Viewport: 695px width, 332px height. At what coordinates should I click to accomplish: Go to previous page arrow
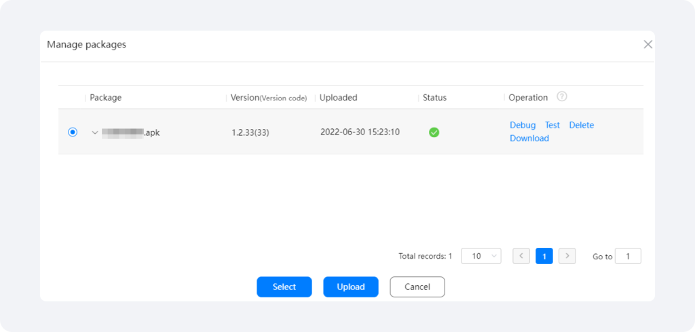[521, 256]
